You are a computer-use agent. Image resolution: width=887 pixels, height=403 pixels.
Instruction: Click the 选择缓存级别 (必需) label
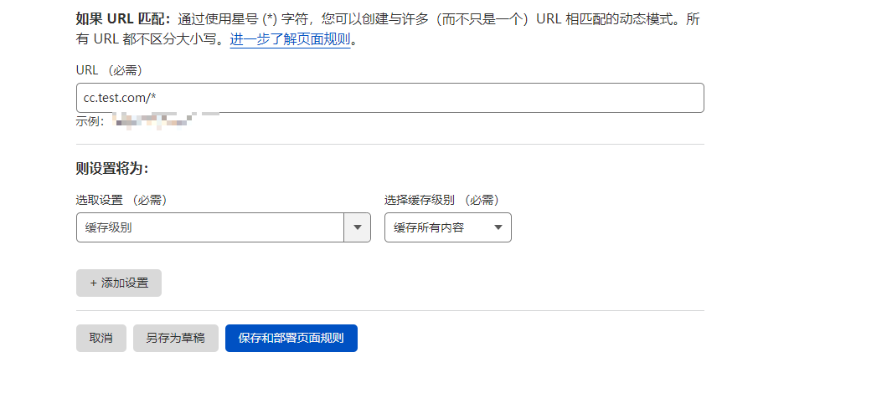(441, 200)
